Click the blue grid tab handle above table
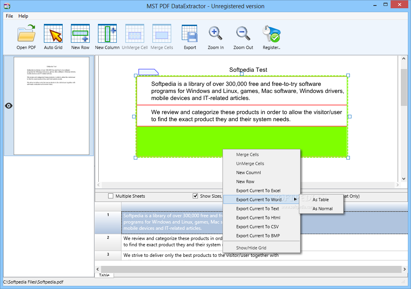411x289 pixels. click(148, 72)
